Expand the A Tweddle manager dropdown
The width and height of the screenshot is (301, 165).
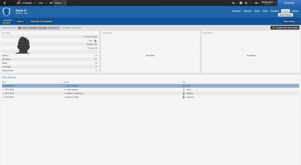click(35, 3)
